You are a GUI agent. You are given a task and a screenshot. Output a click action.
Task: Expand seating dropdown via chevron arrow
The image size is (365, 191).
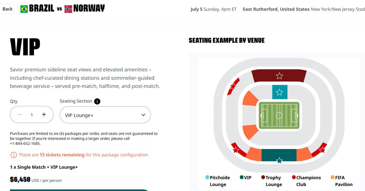[143, 115]
